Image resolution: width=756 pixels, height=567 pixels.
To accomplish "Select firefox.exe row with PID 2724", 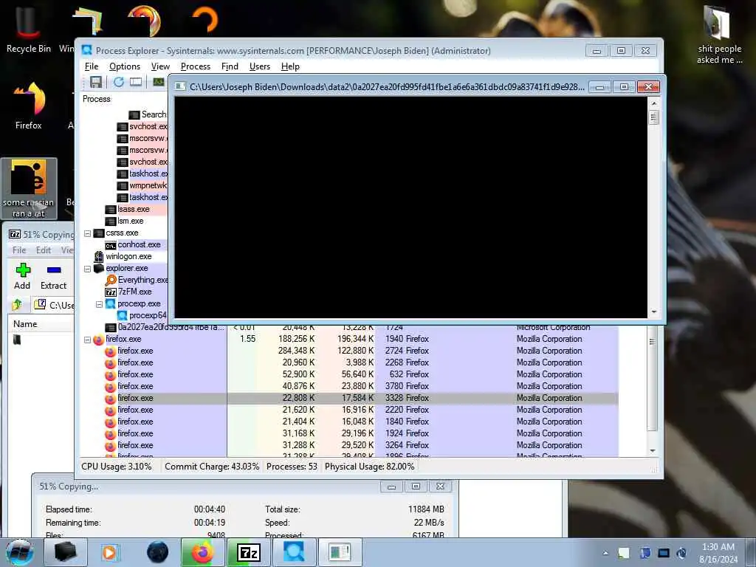I will click(349, 351).
